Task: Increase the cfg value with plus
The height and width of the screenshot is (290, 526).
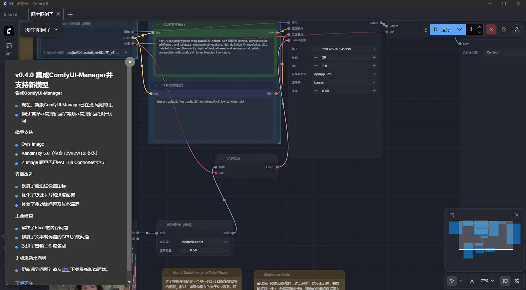Action: coord(374,66)
